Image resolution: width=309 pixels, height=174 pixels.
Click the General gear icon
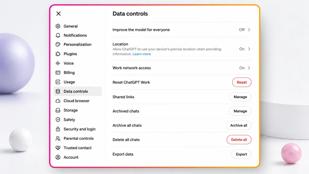click(58, 26)
